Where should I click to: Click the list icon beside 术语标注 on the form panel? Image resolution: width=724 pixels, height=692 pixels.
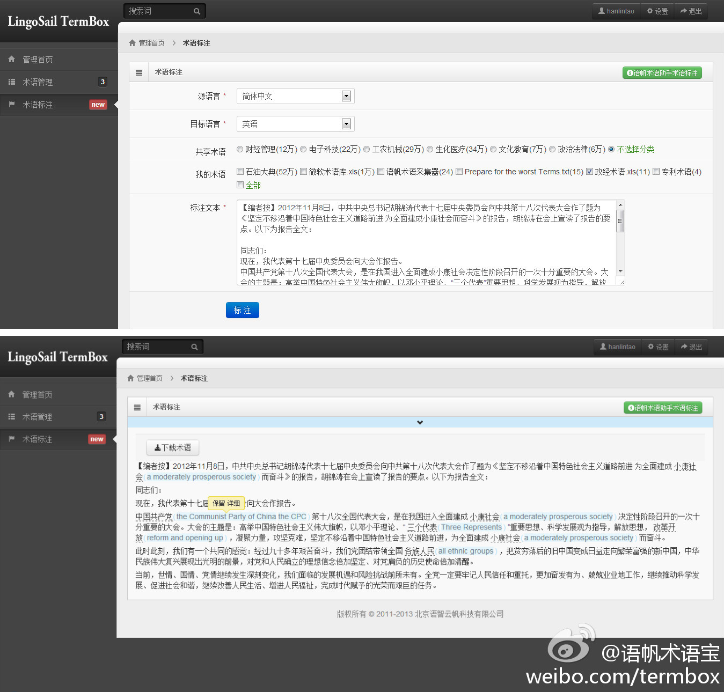[x=139, y=72]
